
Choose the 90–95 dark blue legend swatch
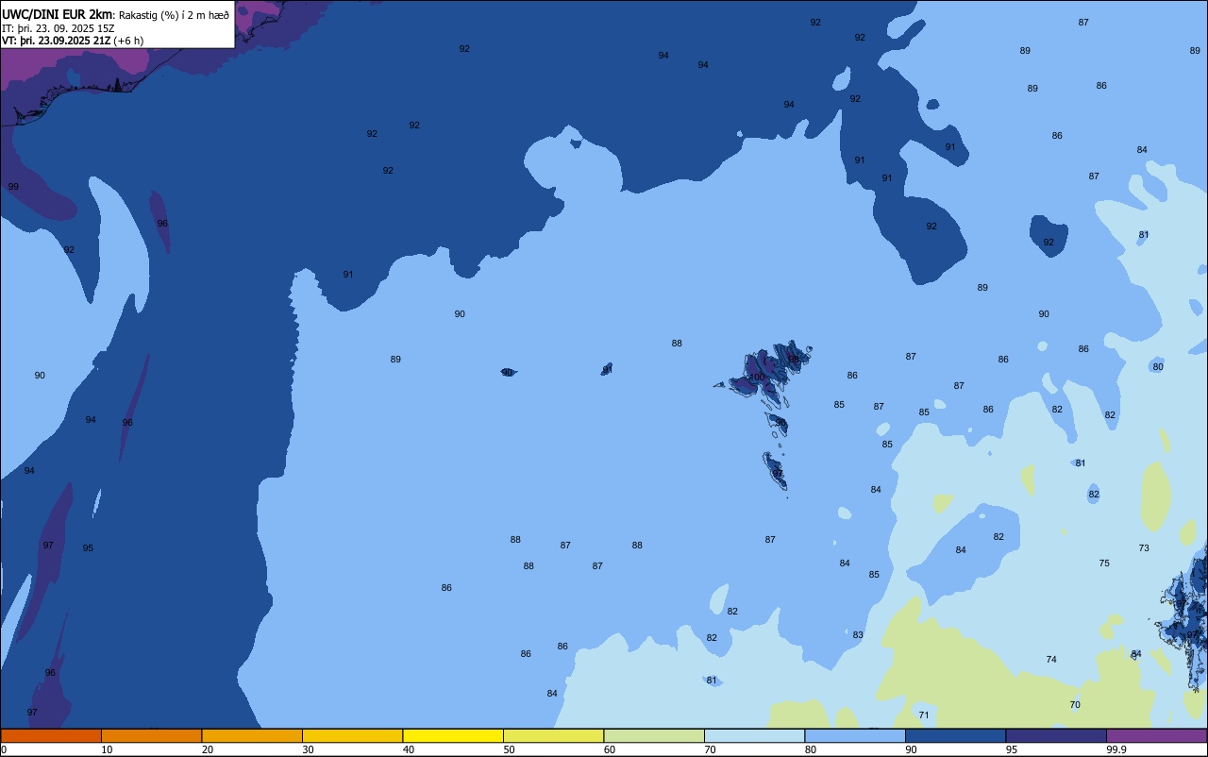click(x=955, y=735)
